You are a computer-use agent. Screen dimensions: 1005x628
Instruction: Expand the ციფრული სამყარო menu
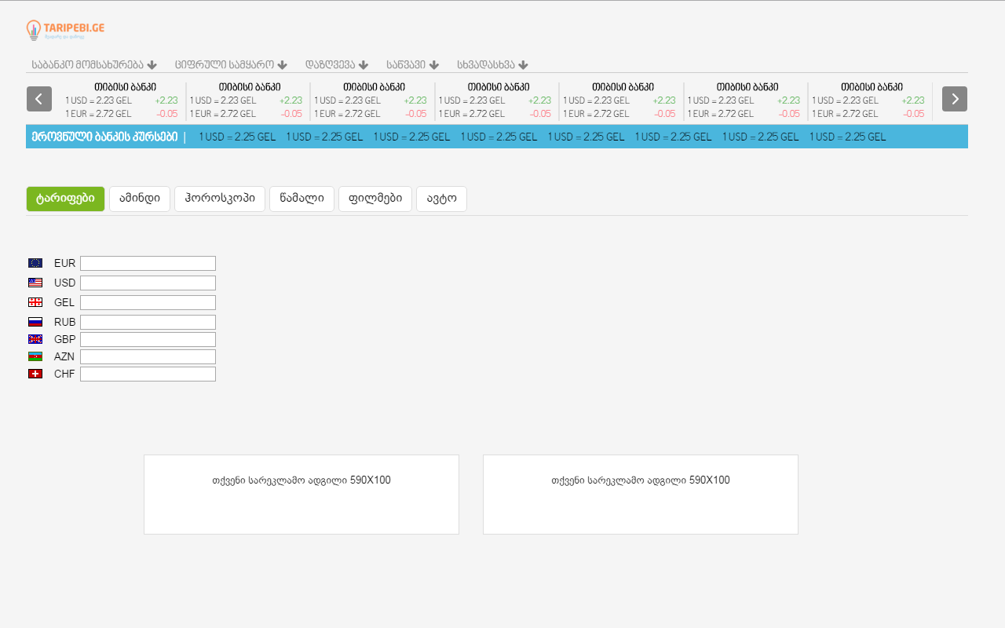[231, 64]
